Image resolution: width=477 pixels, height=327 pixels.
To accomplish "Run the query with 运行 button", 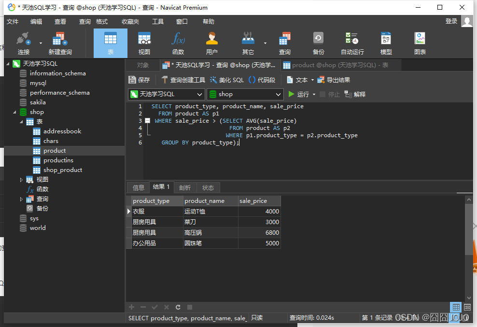I will pos(299,94).
